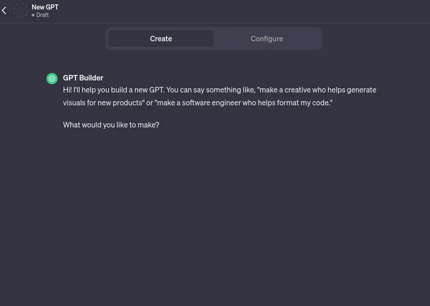Viewport: 430px width, 306px height.
Task: Click the dashed circle GPT avatar placeholder
Action: pyautogui.click(x=21, y=11)
